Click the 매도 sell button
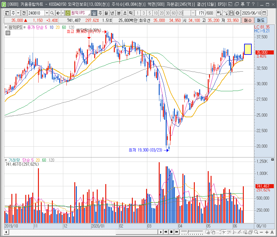Screen dimensions: 277x237 pyautogui.click(x=261, y=20)
